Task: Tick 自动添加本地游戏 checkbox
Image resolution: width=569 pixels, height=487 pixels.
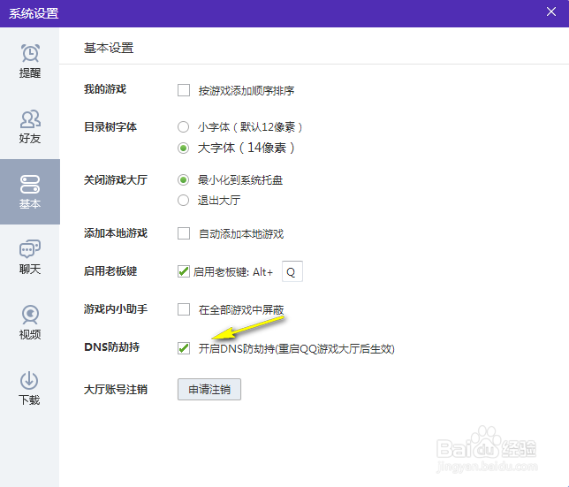Action: (184, 233)
